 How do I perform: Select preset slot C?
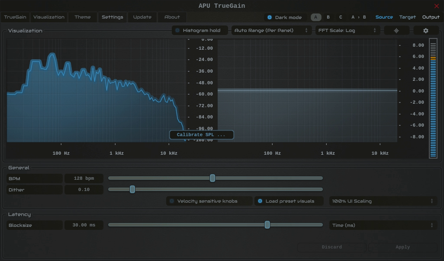coord(341,17)
